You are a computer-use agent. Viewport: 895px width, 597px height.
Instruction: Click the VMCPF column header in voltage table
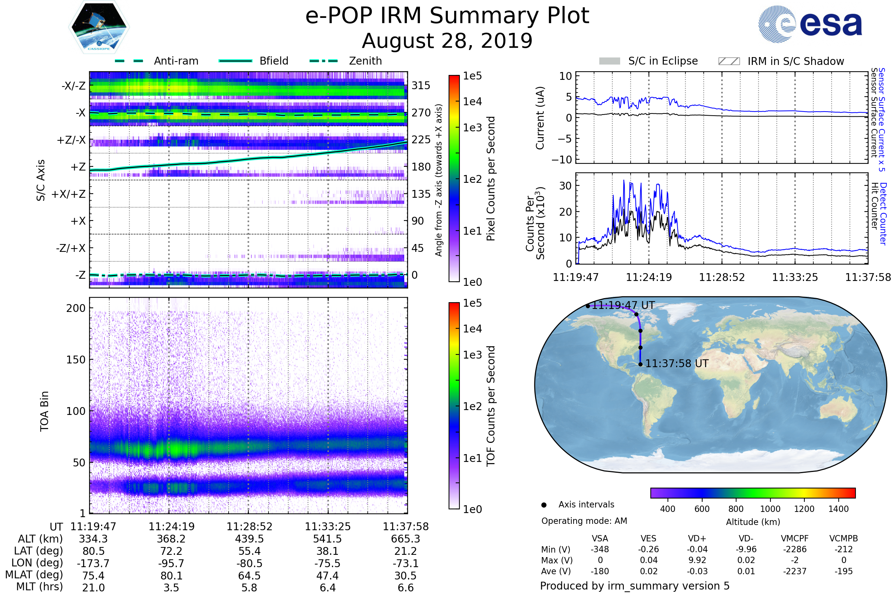tap(795, 538)
